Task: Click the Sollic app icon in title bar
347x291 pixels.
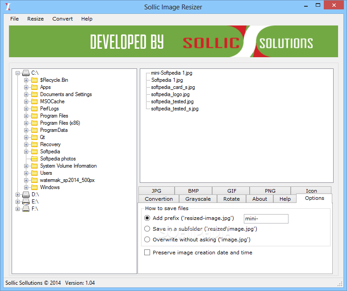Action: pos(8,7)
